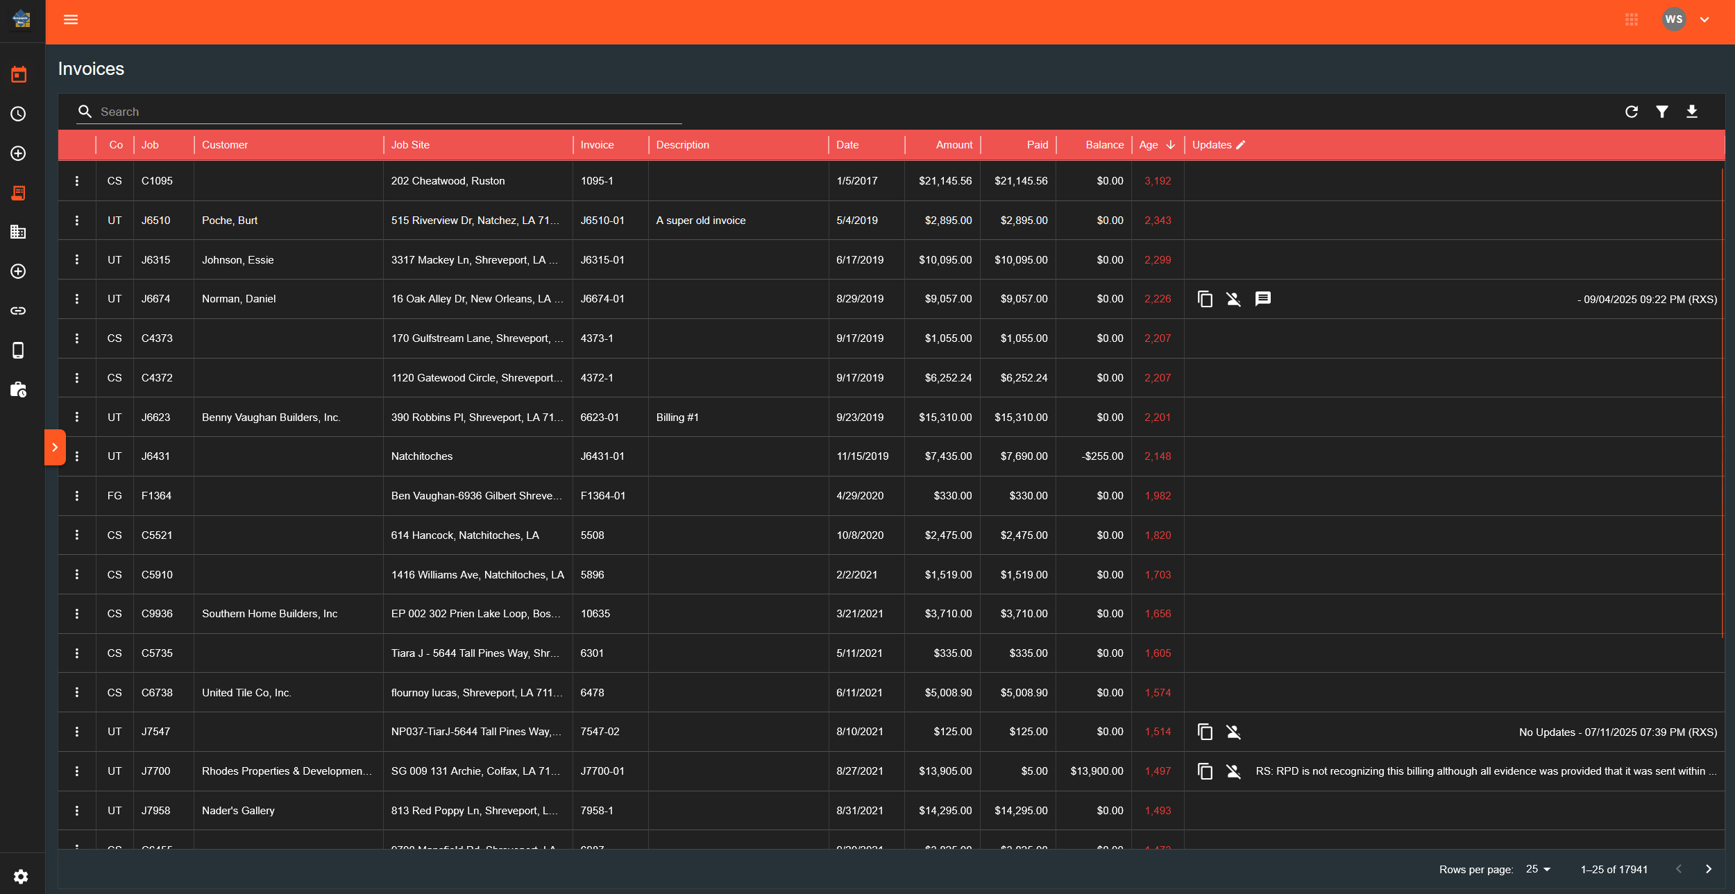Open the account dropdown next to the WS avatar

pyautogui.click(x=1705, y=19)
